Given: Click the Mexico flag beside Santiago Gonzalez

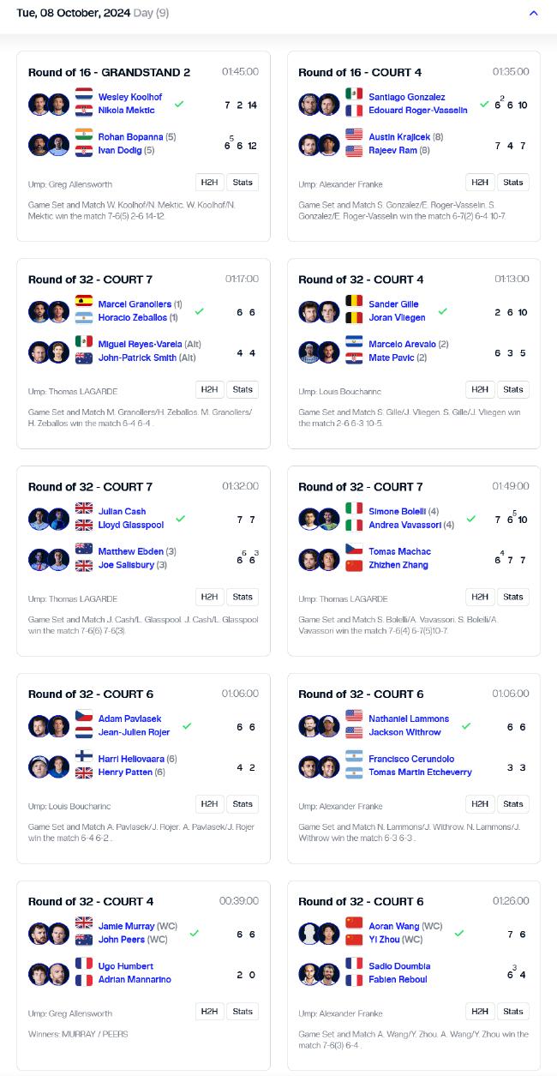Looking at the screenshot, I should point(354,94).
